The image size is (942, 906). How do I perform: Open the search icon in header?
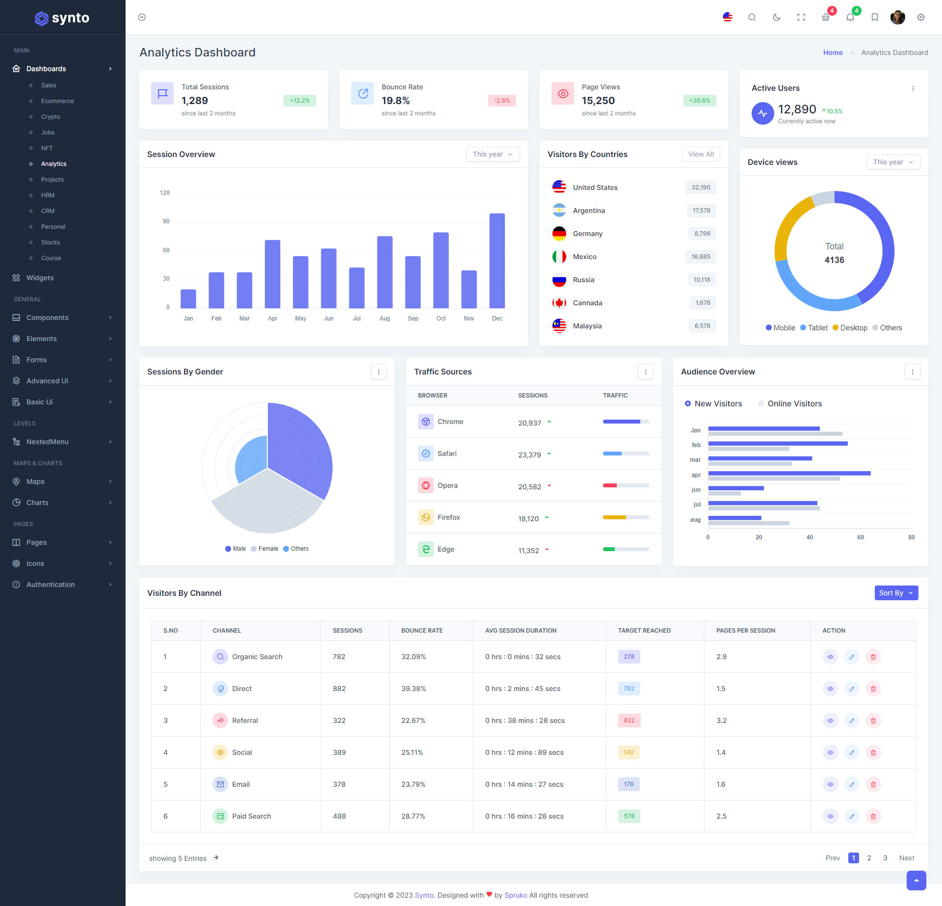click(752, 17)
